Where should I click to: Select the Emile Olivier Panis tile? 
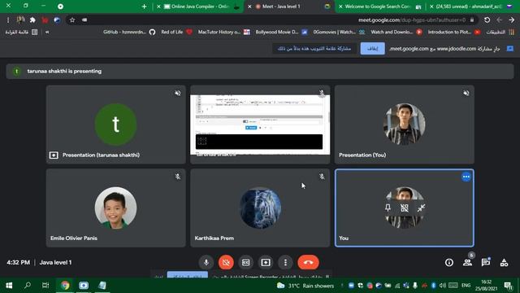[x=115, y=208]
